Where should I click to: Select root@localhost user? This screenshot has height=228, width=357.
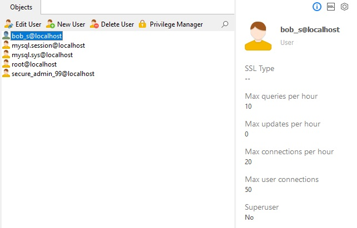pos(34,64)
